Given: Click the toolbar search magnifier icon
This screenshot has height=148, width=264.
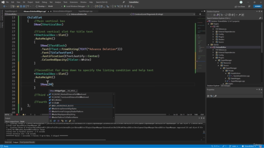Looking at the screenshot, I should point(124,2).
